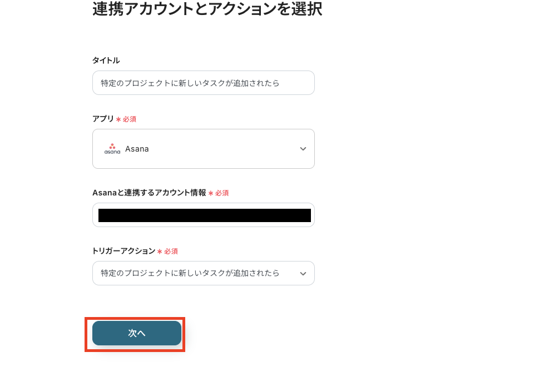Click red asterisk beside アプリ label
The width and height of the screenshot is (554, 372).
pyautogui.click(x=118, y=119)
